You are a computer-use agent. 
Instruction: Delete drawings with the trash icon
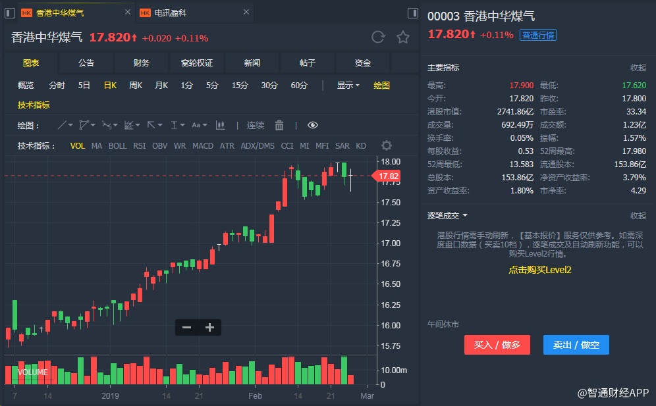pyautogui.click(x=279, y=125)
